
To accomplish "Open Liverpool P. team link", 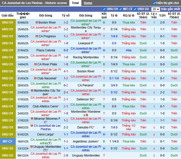I will coord(86,43).
